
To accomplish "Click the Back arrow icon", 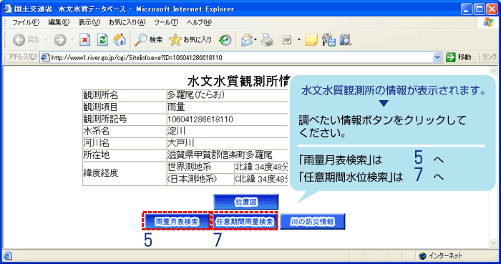I will pos(19,40).
